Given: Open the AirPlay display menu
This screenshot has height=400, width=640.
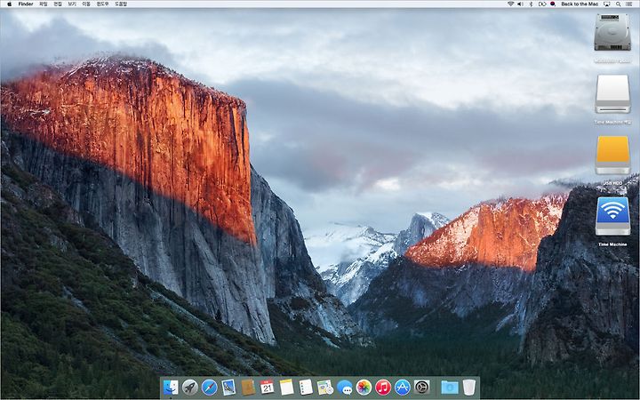Looking at the screenshot, I should 607,4.
